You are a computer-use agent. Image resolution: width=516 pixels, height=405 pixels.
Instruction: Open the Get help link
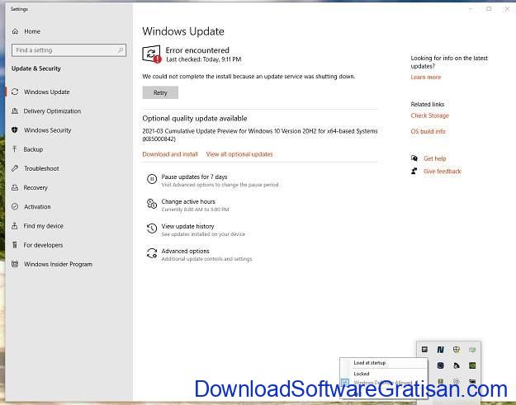[435, 158]
